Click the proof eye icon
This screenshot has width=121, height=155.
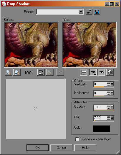(101, 72)
